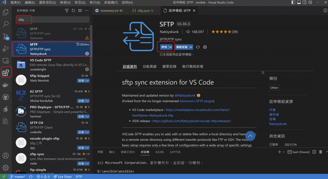Screen dimensions: 328x179
Task: Open the 檢視(V) menu
Action: tap(65, 3)
